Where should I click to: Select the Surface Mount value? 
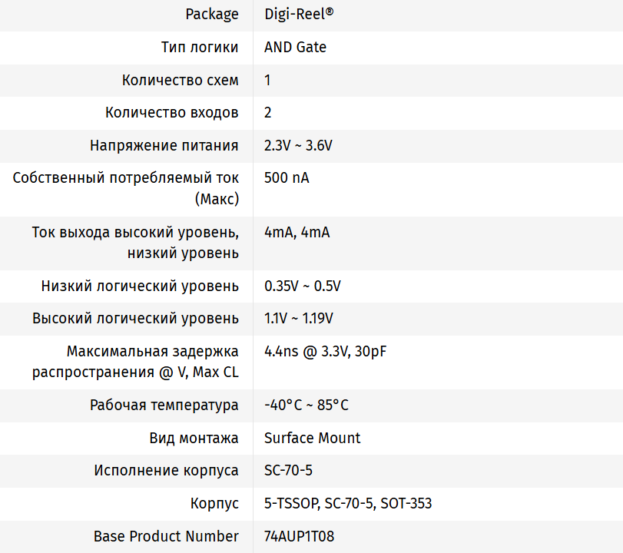(x=312, y=439)
